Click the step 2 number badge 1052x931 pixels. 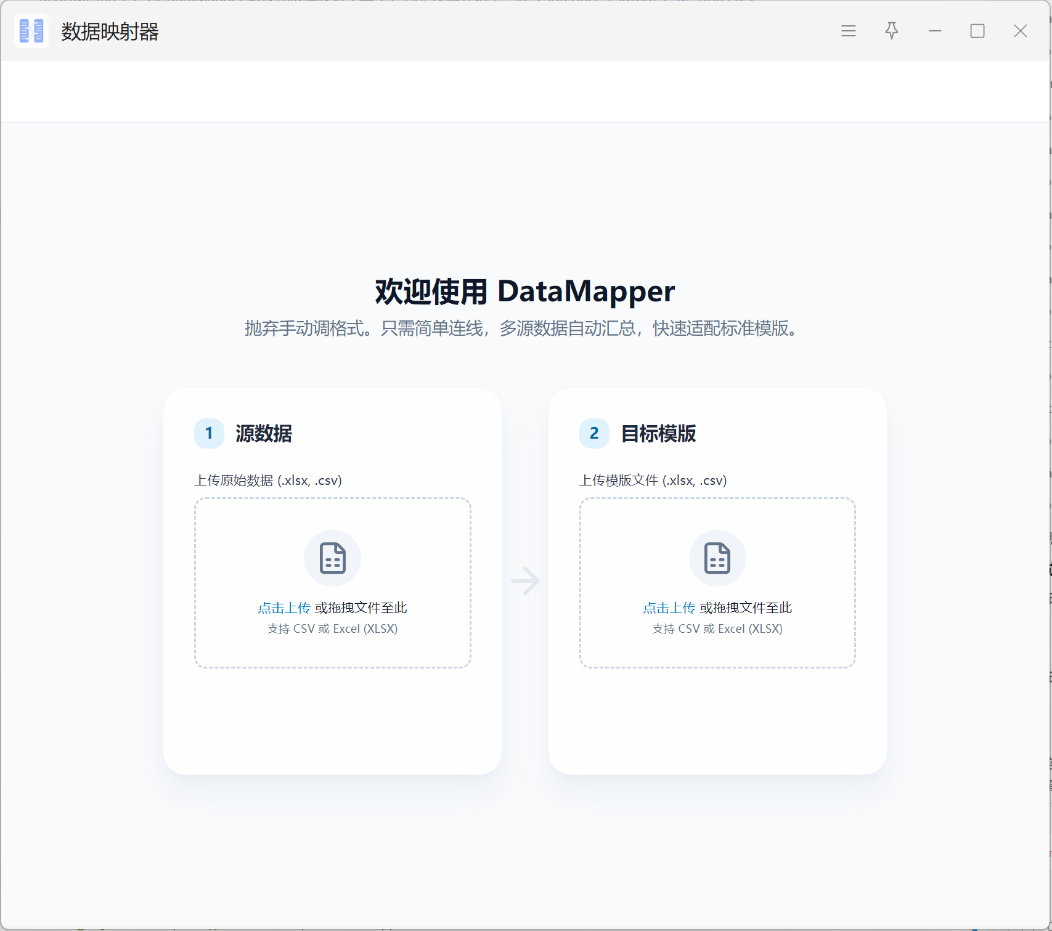(x=593, y=434)
